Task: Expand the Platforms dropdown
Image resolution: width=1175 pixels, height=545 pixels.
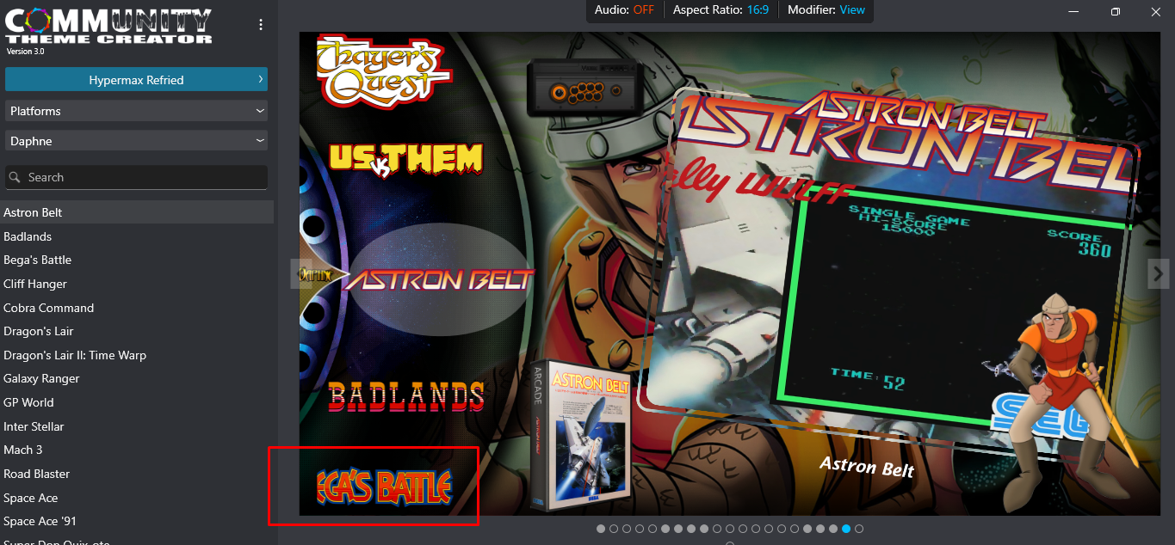Action: pyautogui.click(x=136, y=111)
